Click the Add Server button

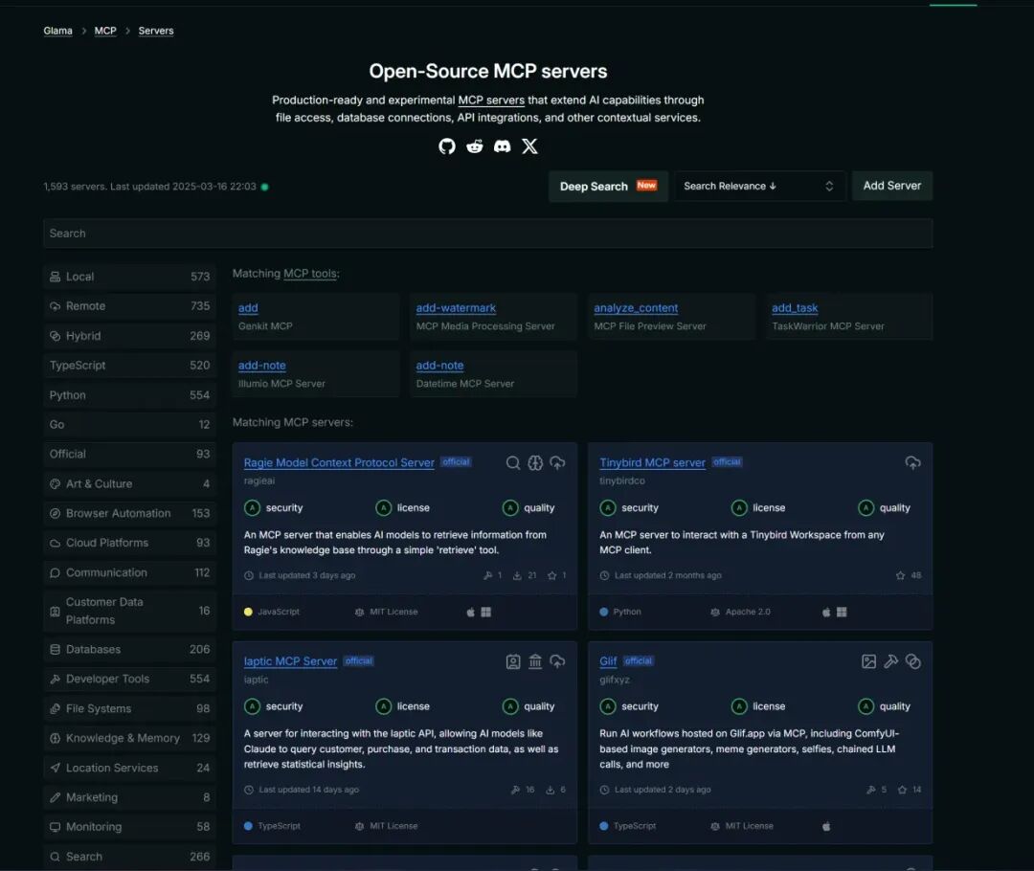tap(892, 186)
